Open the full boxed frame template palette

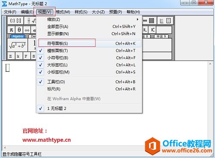(x=169, y=21)
